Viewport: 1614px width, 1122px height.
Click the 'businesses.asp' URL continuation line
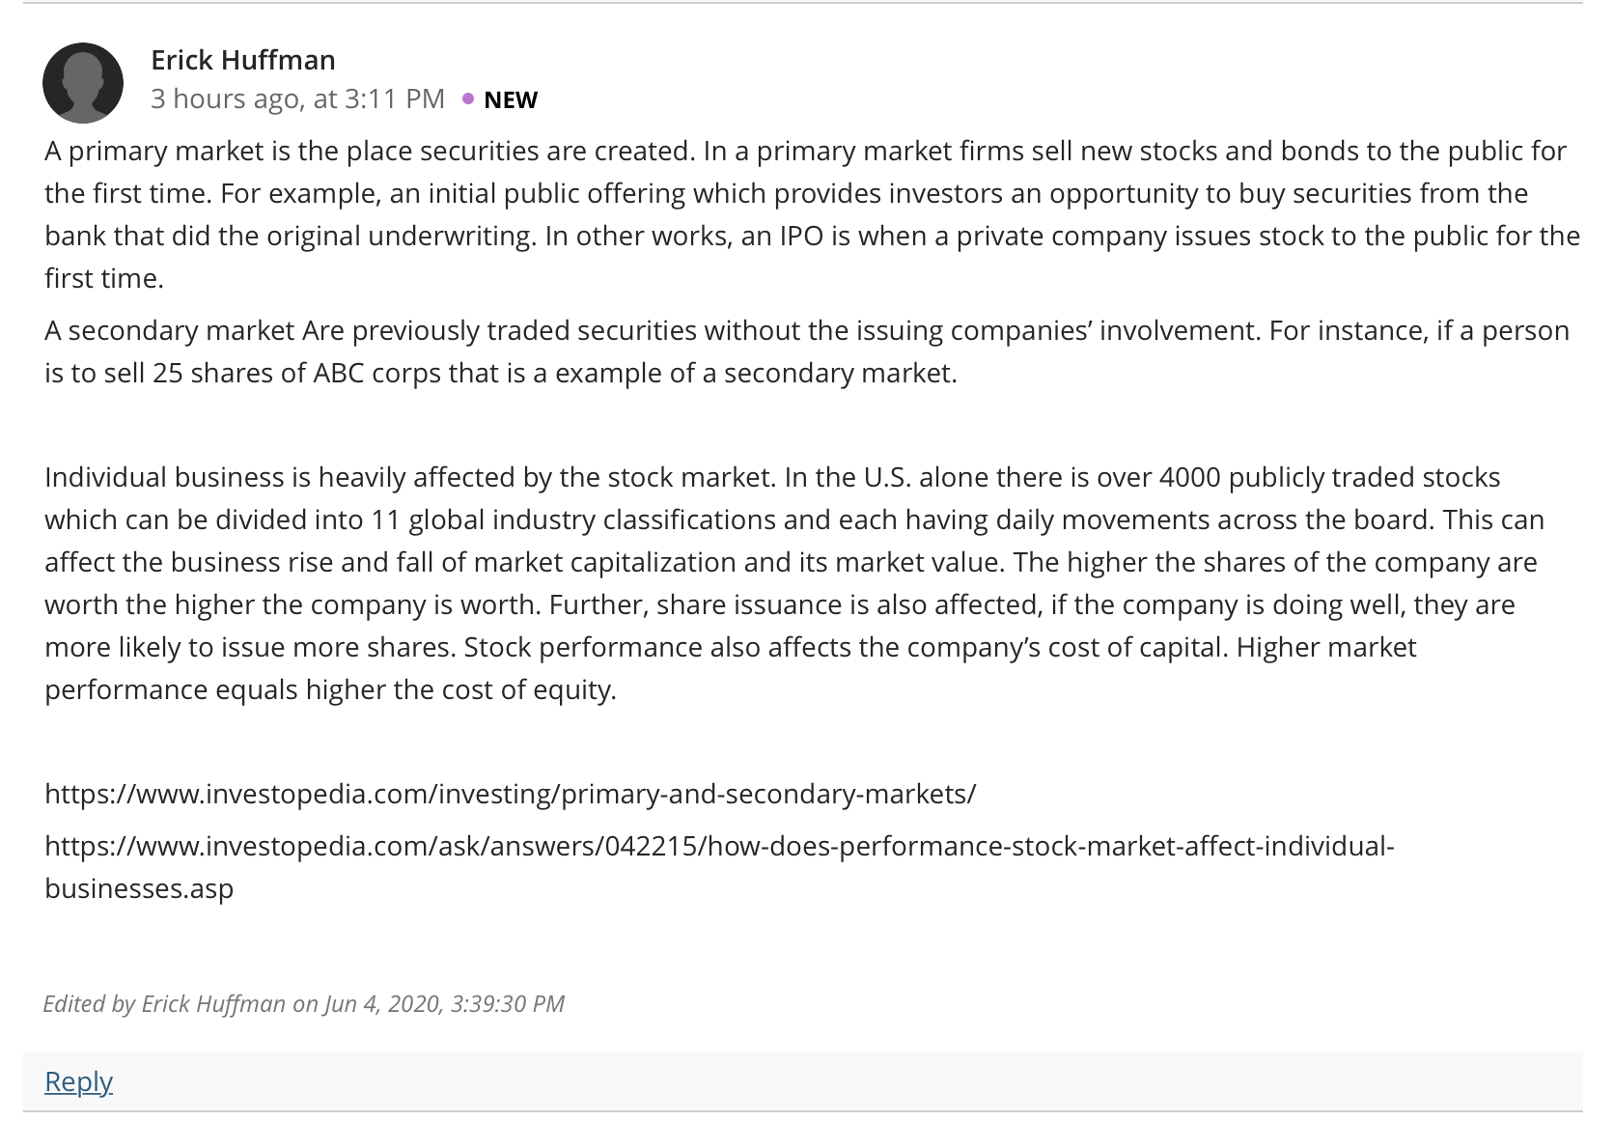click(x=139, y=888)
